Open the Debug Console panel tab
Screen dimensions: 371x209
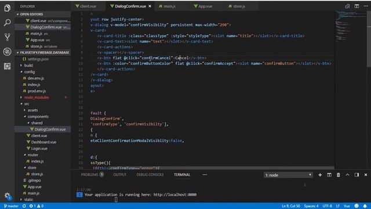coord(150,175)
